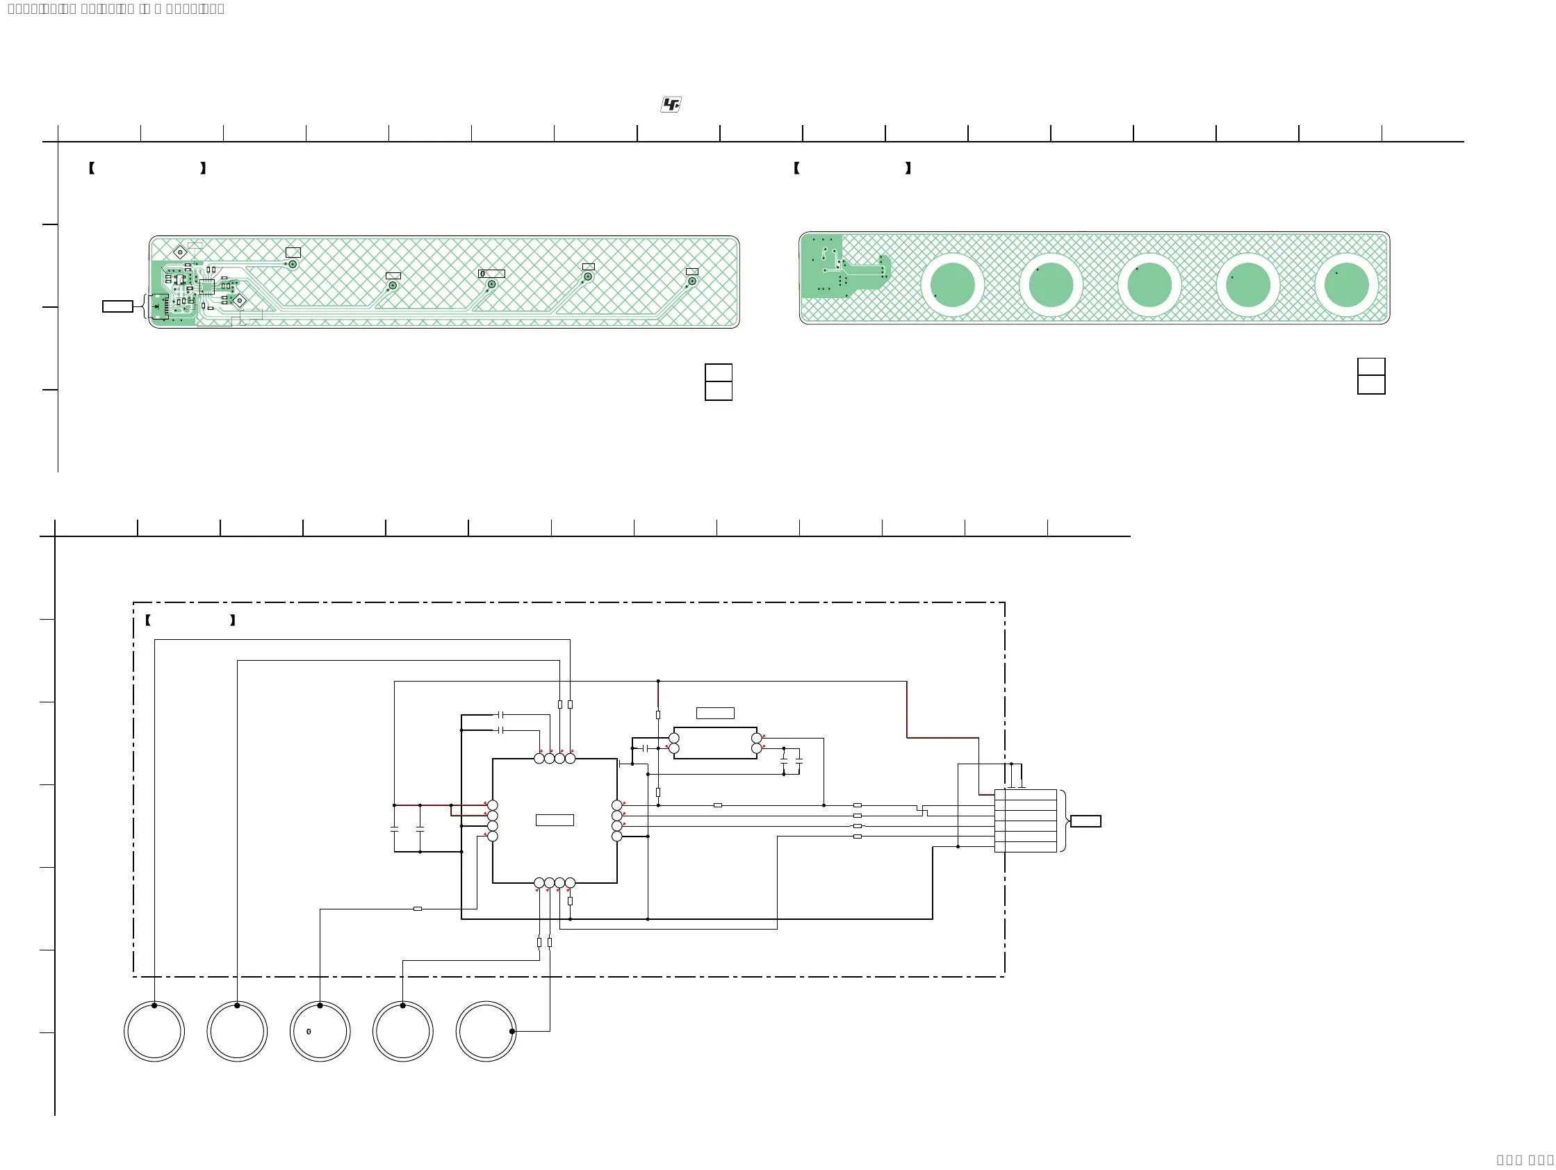The width and height of the screenshot is (1556, 1170).
Task: Click the label box above the small IC
Action: pos(714,713)
